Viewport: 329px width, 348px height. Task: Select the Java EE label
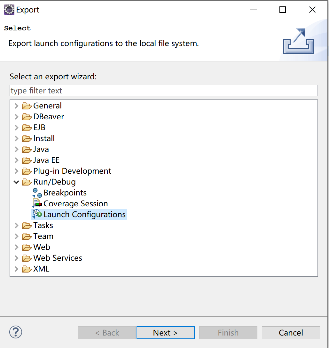pyautogui.click(x=46, y=160)
